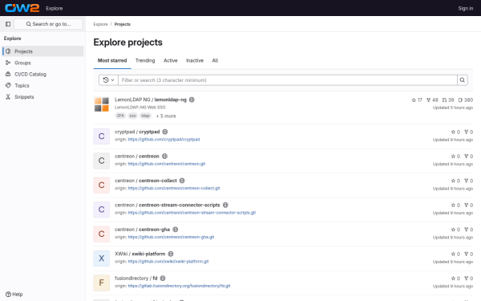Click public globe icon next to fusiondirectory / fd
Viewport: 481px width, 301px height.
pos(163,279)
